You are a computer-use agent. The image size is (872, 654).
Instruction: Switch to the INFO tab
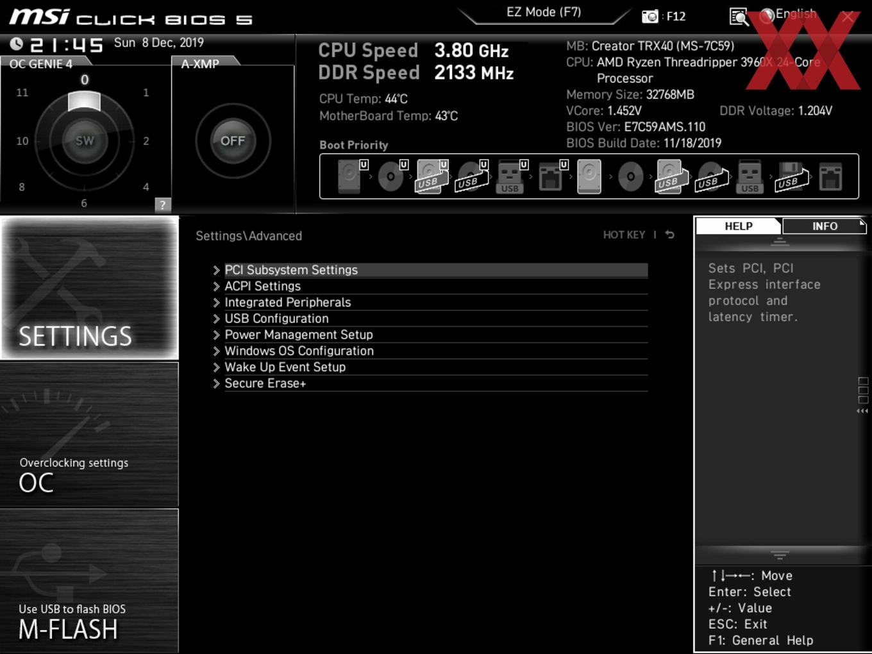coord(825,226)
